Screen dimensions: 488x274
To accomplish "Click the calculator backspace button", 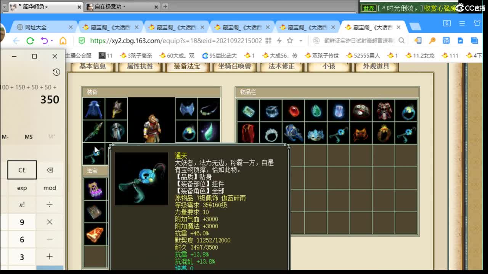I will [x=50, y=170].
